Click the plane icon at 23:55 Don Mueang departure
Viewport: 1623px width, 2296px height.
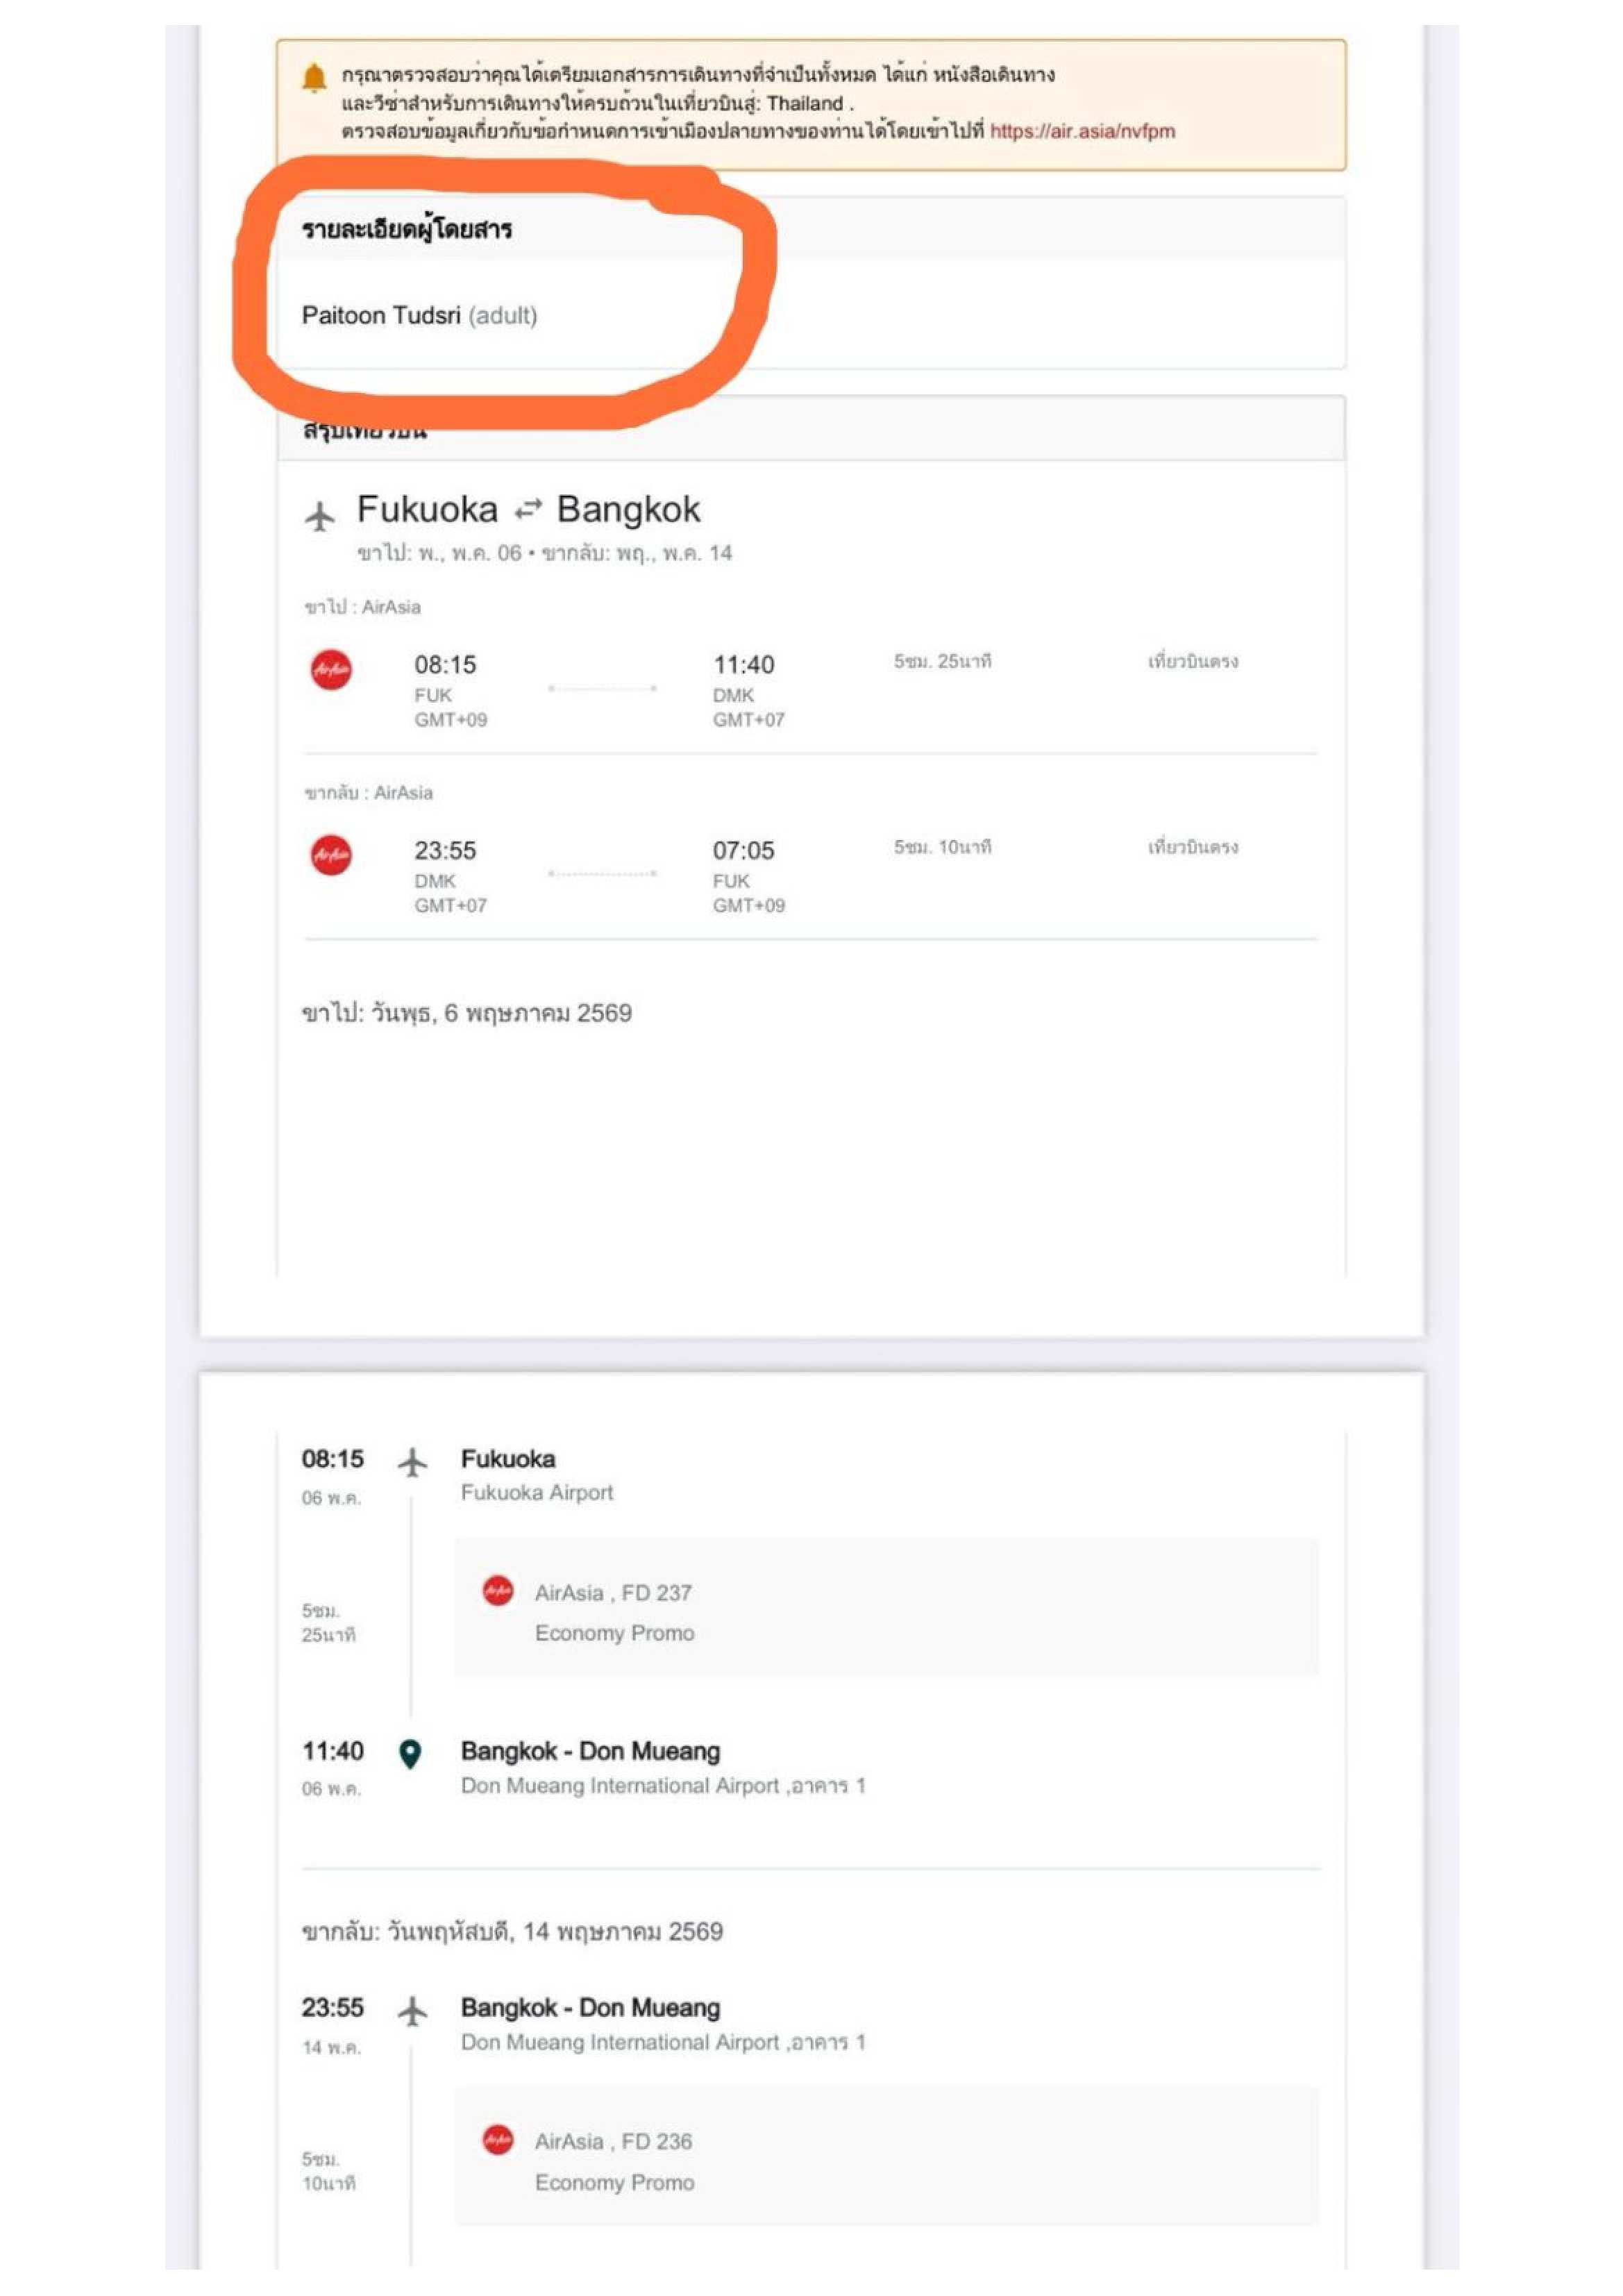pyautogui.click(x=412, y=2010)
